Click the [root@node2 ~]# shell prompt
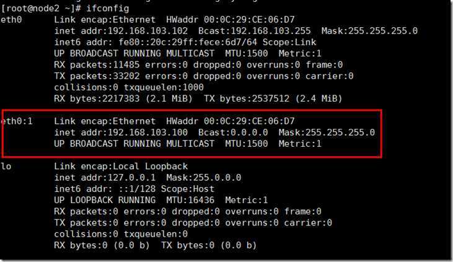This screenshot has width=453, height=262. click(x=36, y=9)
